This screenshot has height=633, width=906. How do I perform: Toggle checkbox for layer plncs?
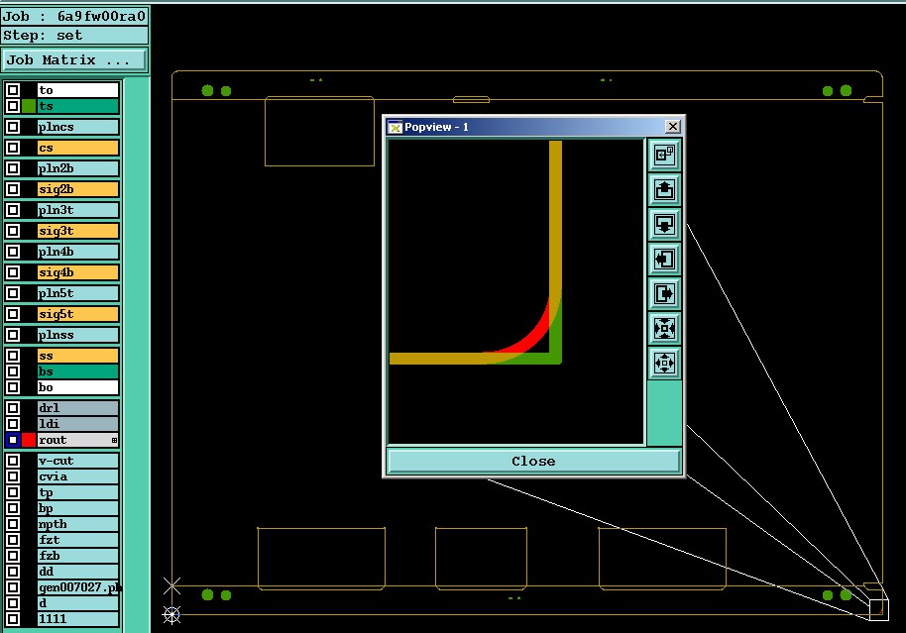13,127
